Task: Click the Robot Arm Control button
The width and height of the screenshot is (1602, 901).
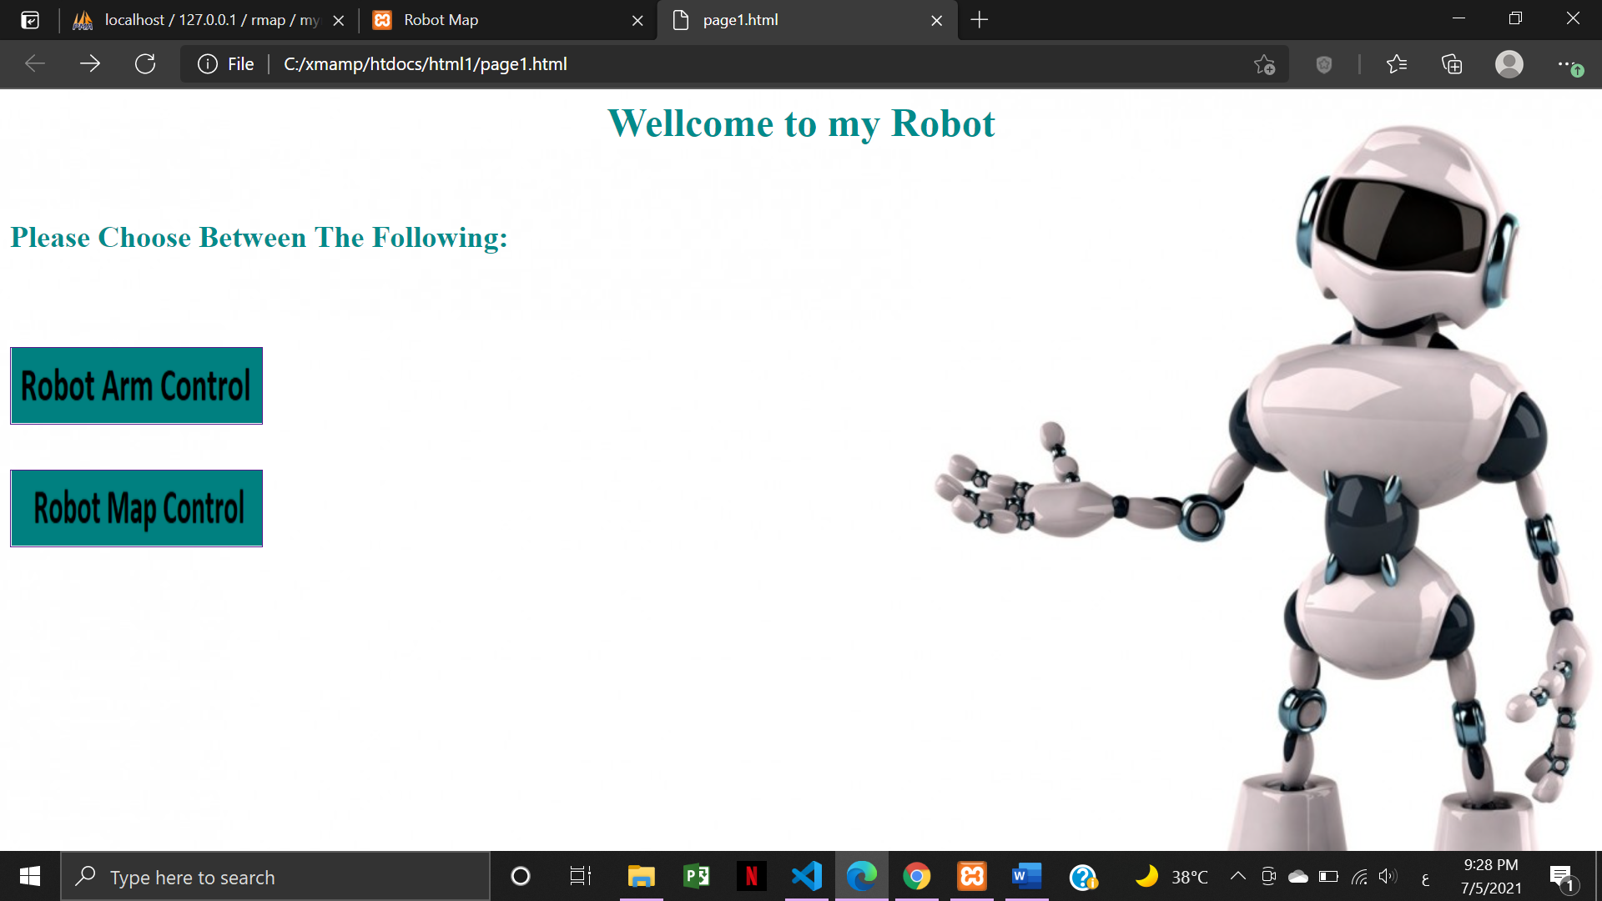Action: [x=136, y=385]
